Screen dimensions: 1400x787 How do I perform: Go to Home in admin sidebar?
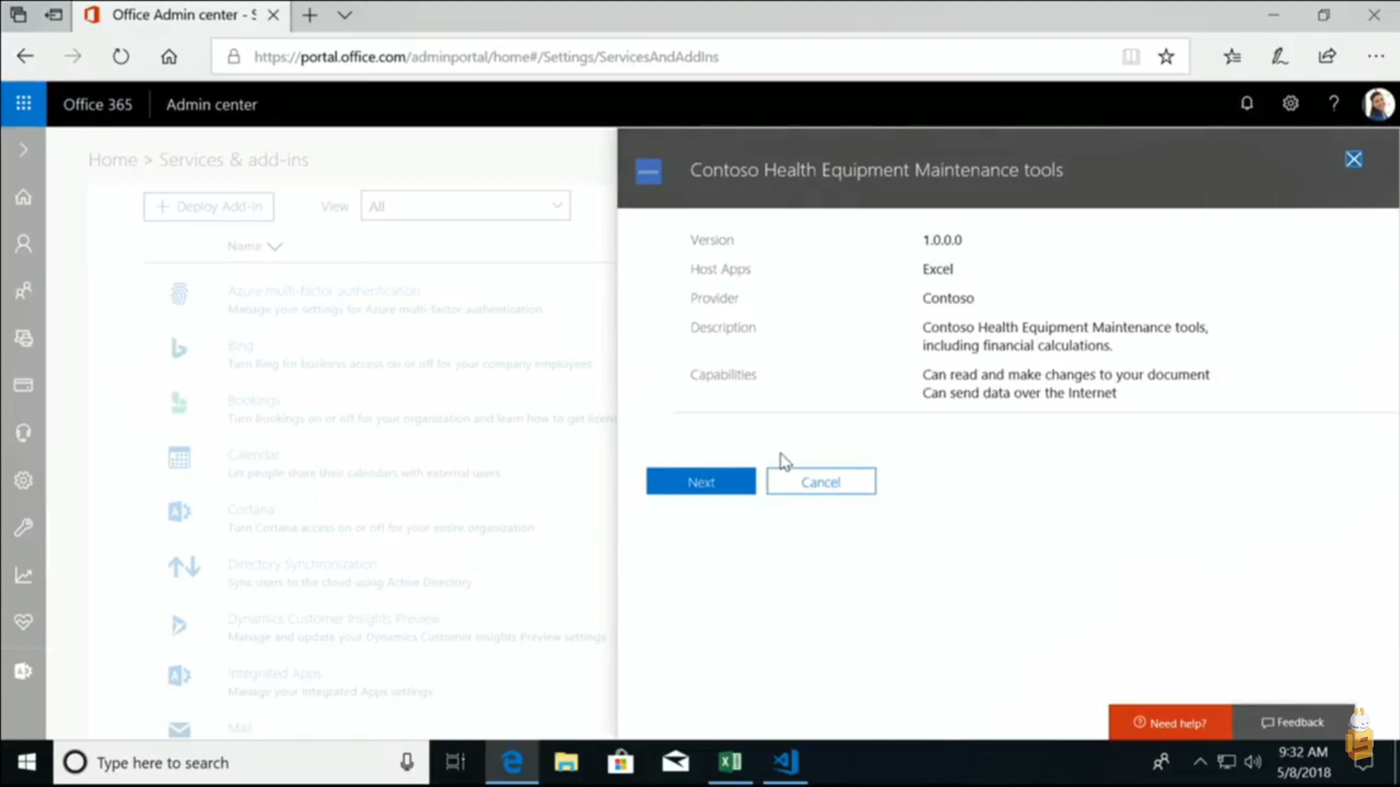tap(23, 197)
